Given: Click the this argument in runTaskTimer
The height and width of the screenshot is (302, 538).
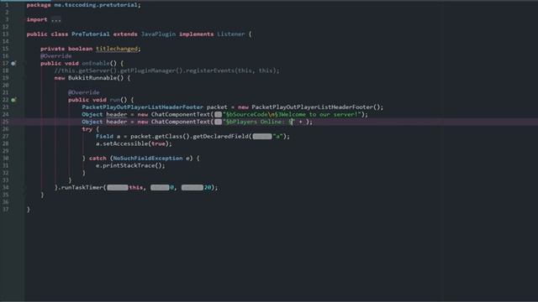Looking at the screenshot, I should pyautogui.click(x=136, y=188).
